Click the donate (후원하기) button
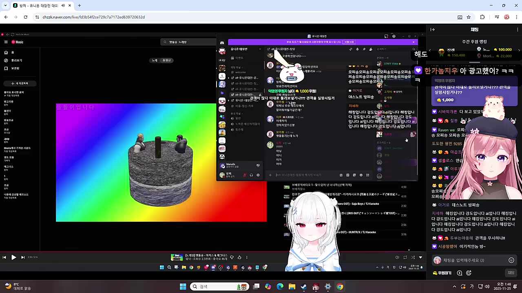 point(442,273)
